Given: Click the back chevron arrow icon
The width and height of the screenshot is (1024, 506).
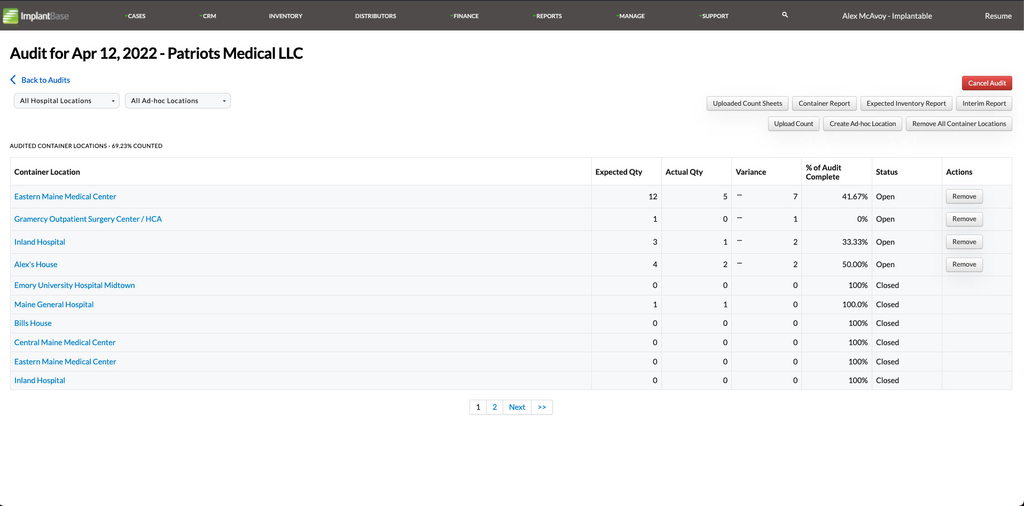Looking at the screenshot, I should 13,80.
